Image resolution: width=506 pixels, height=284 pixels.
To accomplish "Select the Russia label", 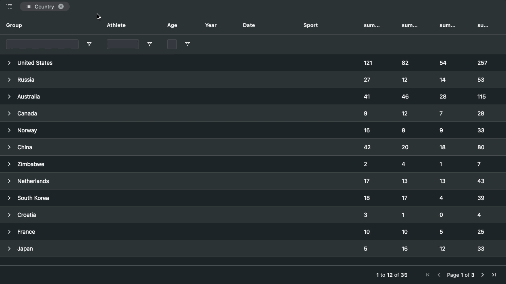I will pos(26,80).
